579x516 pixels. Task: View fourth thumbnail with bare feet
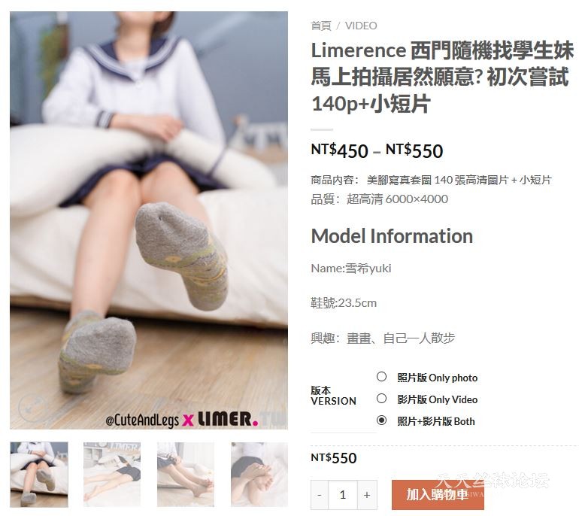259,475
